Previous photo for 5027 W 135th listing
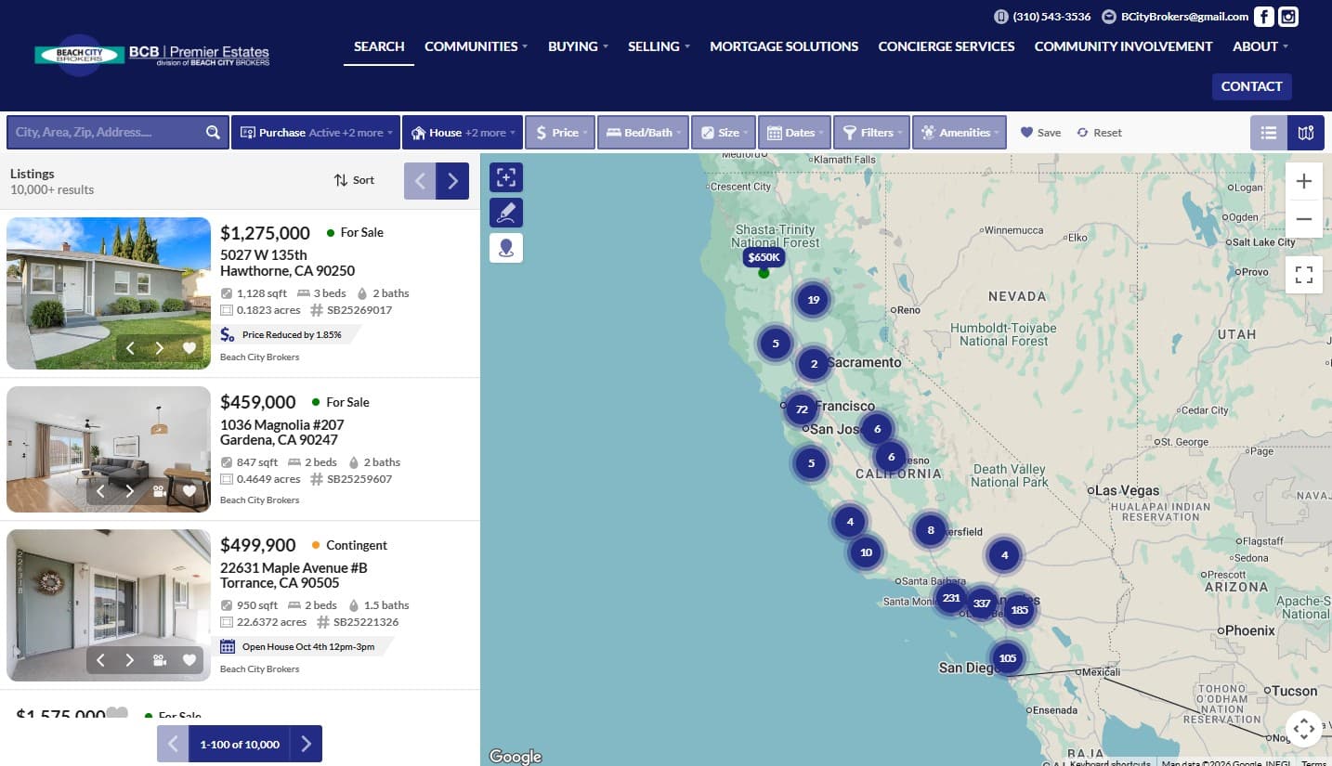This screenshot has width=1332, height=766. tap(130, 348)
